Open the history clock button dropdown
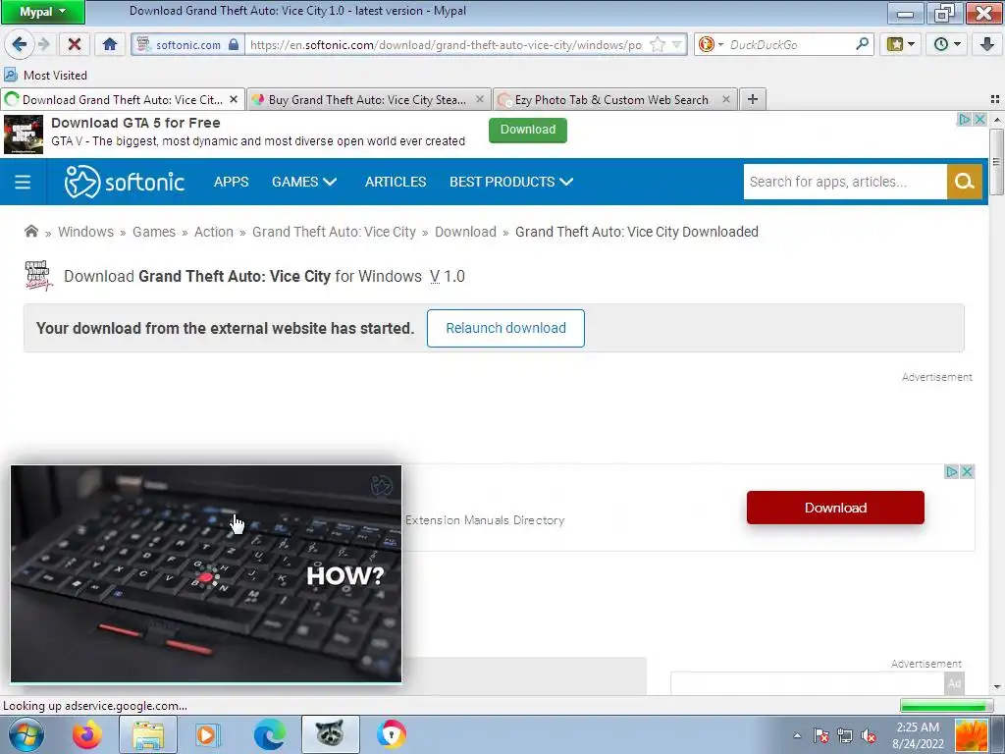This screenshot has width=1005, height=754. pos(946,44)
